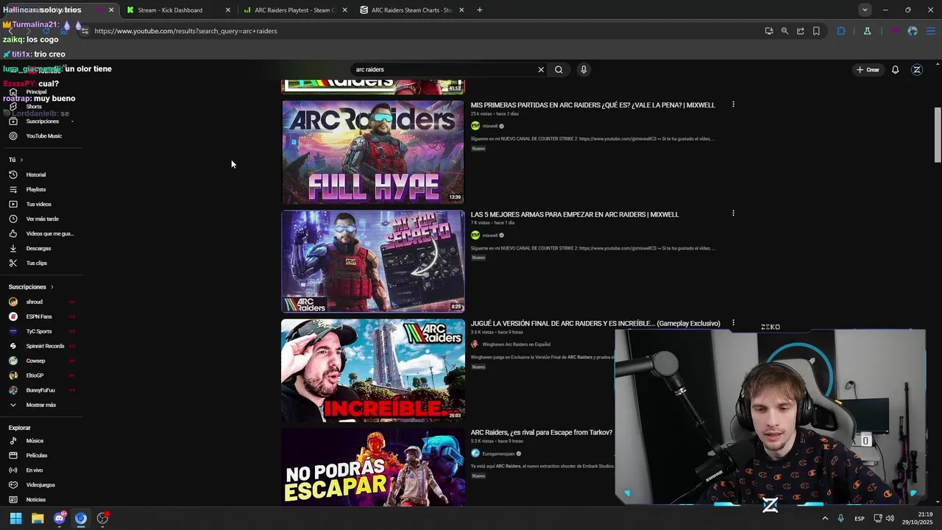Open the Crear video menu
942x530 pixels.
click(x=868, y=70)
